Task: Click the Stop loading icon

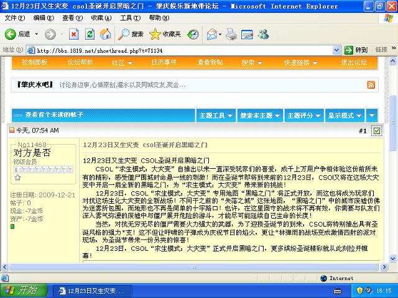Action: [x=73, y=34]
